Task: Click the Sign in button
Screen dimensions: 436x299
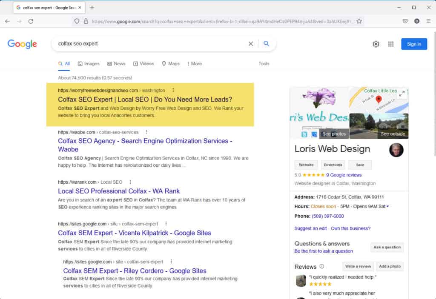Action: click(414, 44)
